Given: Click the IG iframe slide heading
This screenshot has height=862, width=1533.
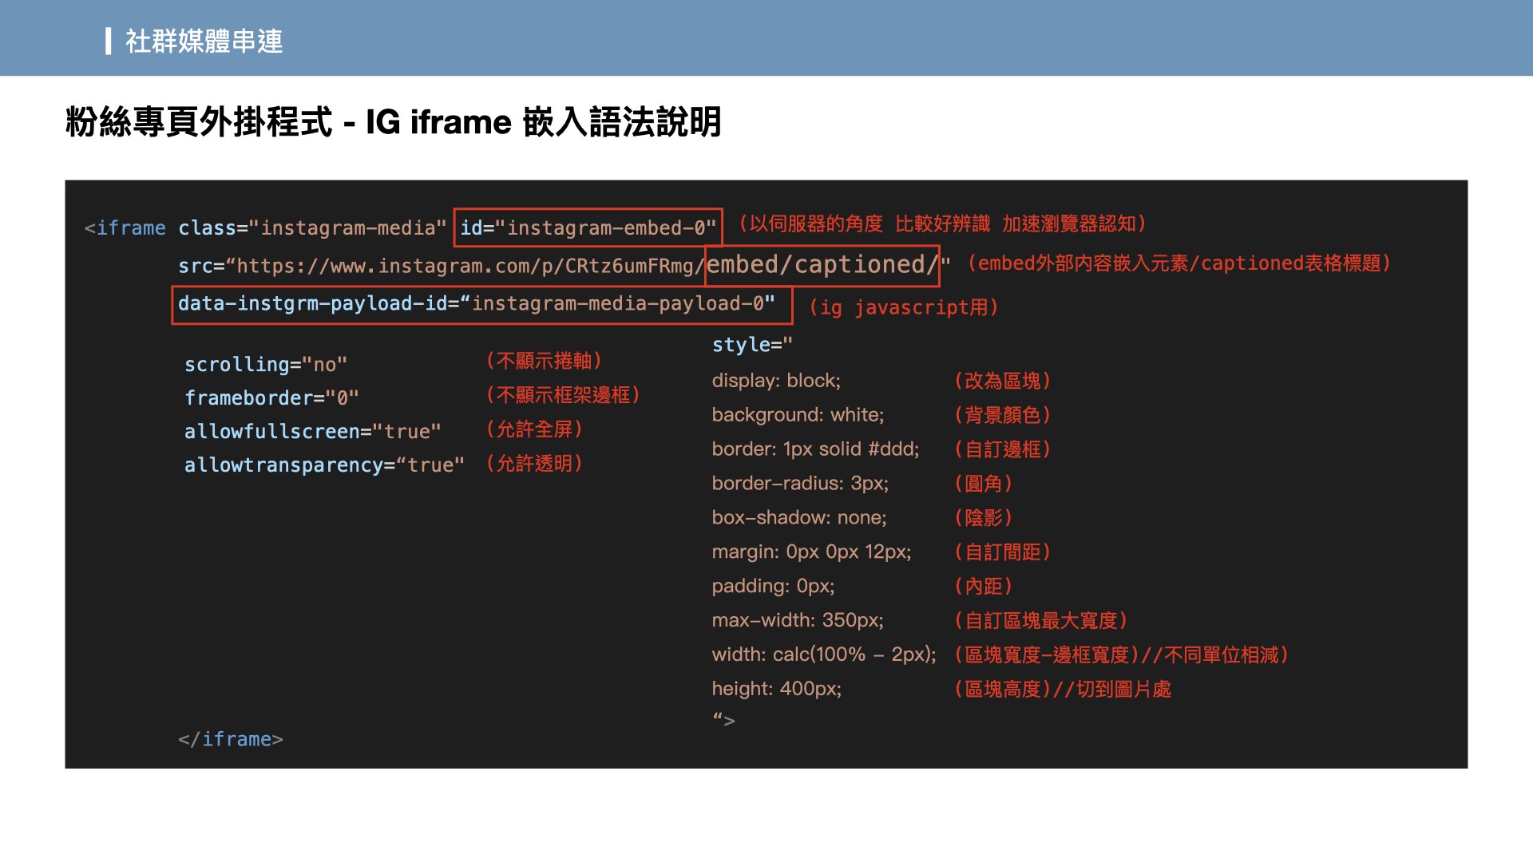Looking at the screenshot, I should [x=393, y=122].
